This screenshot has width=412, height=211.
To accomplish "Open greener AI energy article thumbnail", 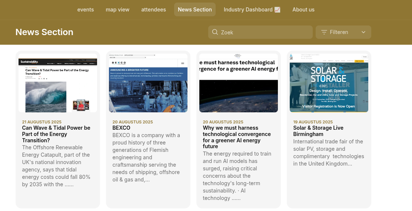I will pos(239,83).
